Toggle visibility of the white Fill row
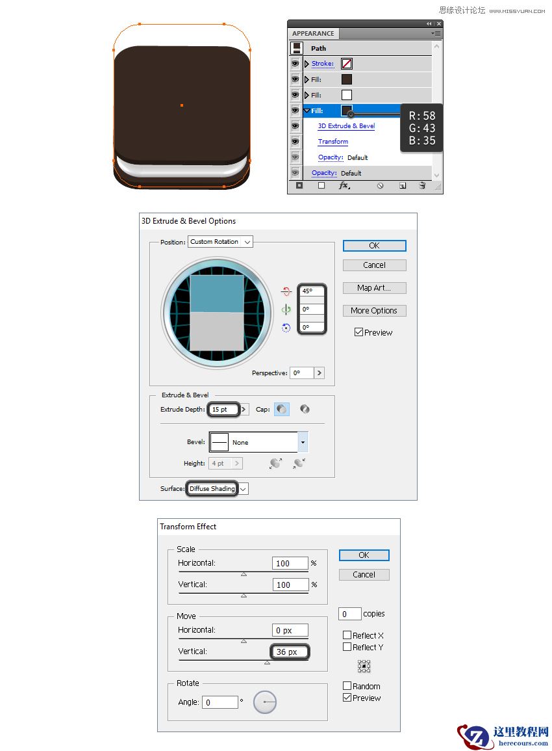This screenshot has height=751, width=552. (295, 95)
